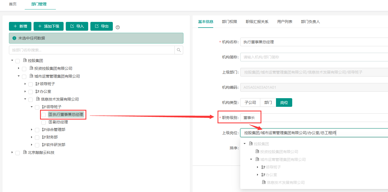Click the 办公室 icon in dropdown tree
This screenshot has height=192, width=388.
click(x=263, y=175)
